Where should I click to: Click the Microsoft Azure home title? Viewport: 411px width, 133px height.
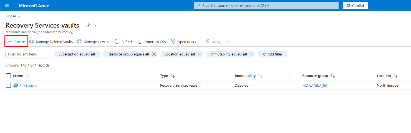pos(34,6)
